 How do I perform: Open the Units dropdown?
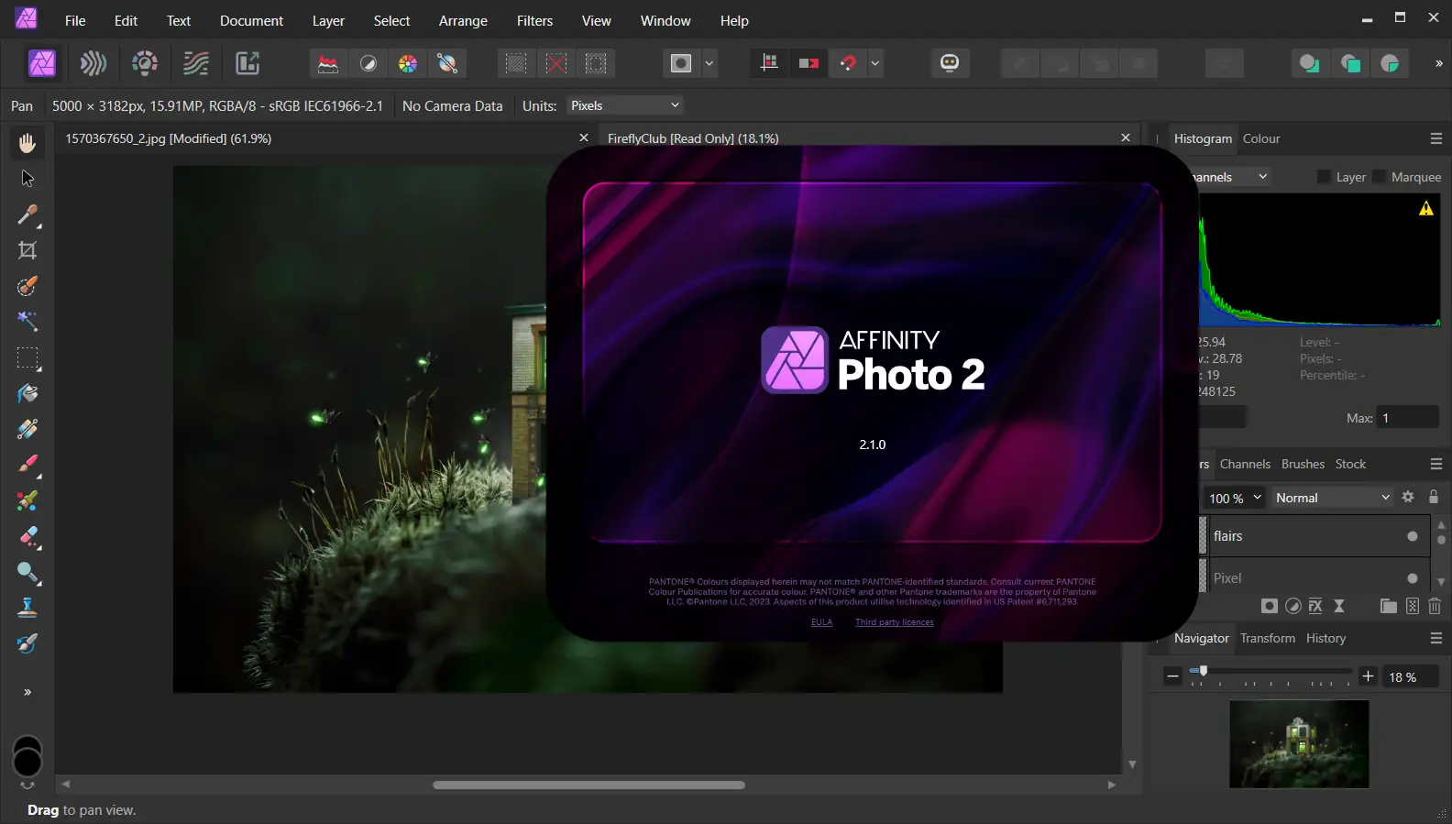(625, 105)
